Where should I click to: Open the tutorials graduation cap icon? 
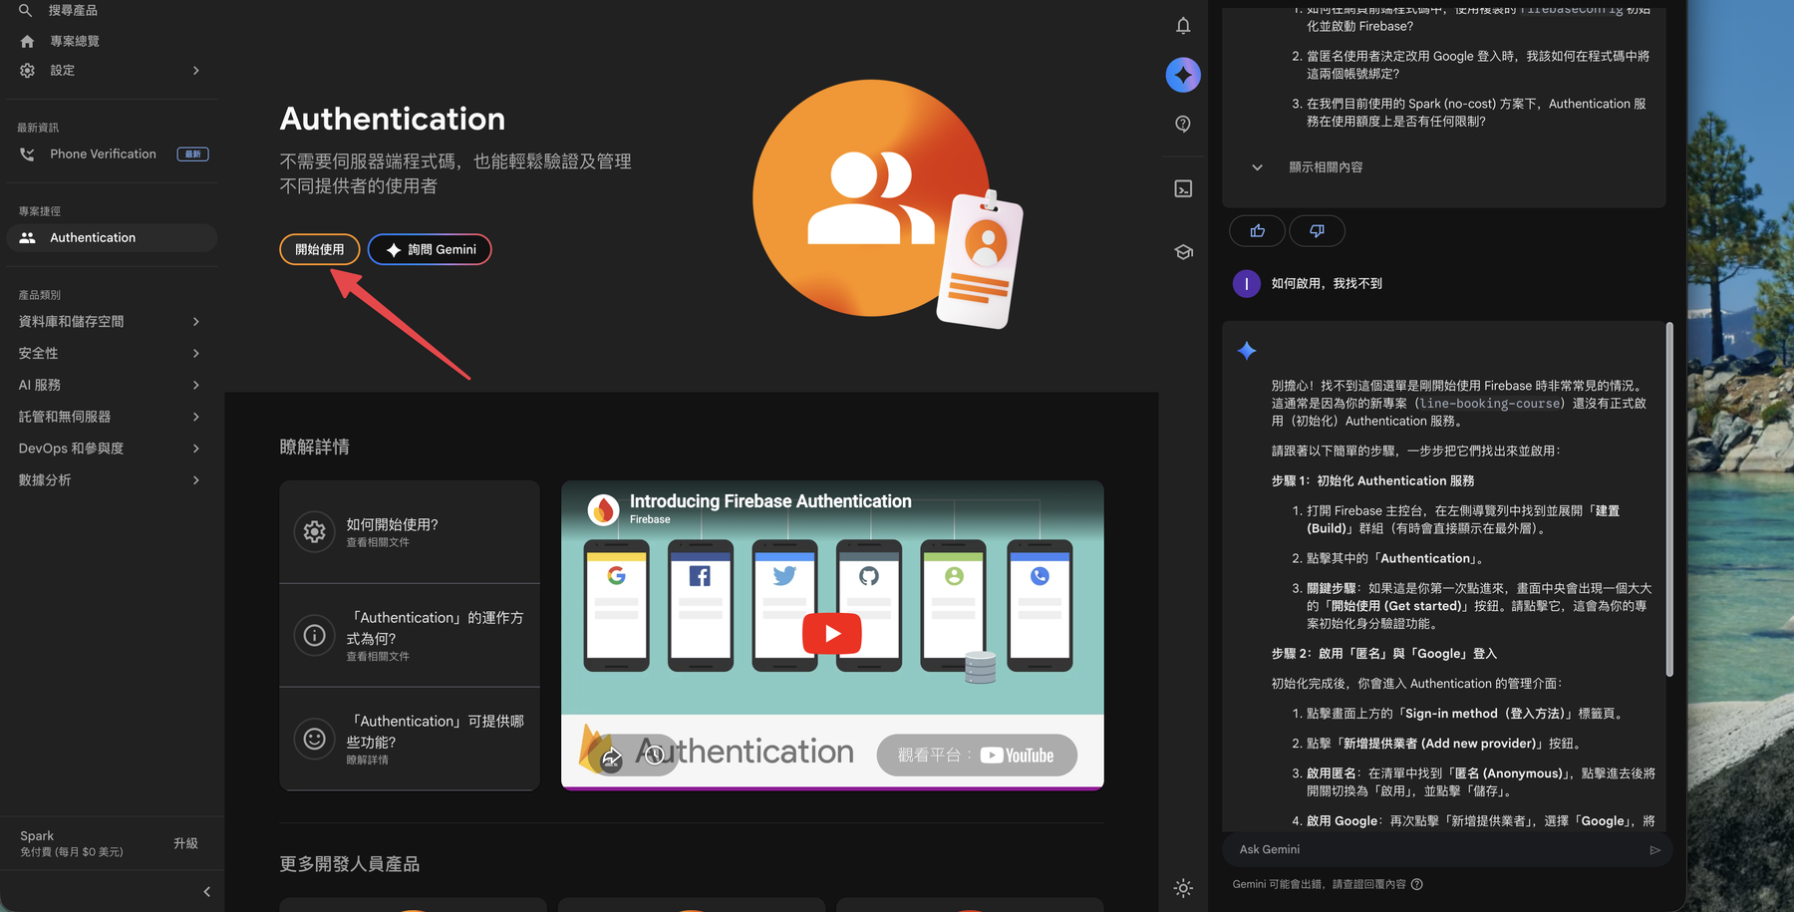1183,252
